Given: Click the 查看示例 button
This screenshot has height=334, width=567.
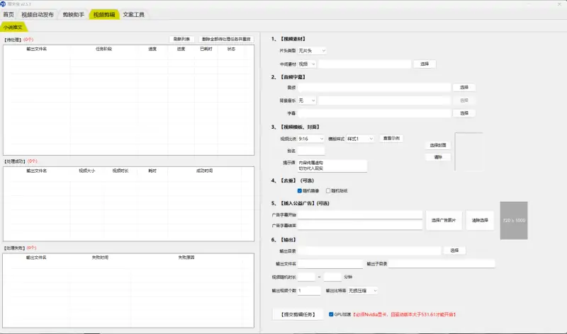Looking at the screenshot, I should pyautogui.click(x=391, y=139).
